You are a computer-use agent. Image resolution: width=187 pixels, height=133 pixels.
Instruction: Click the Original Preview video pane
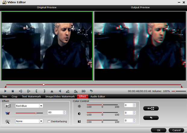[x=47, y=46]
